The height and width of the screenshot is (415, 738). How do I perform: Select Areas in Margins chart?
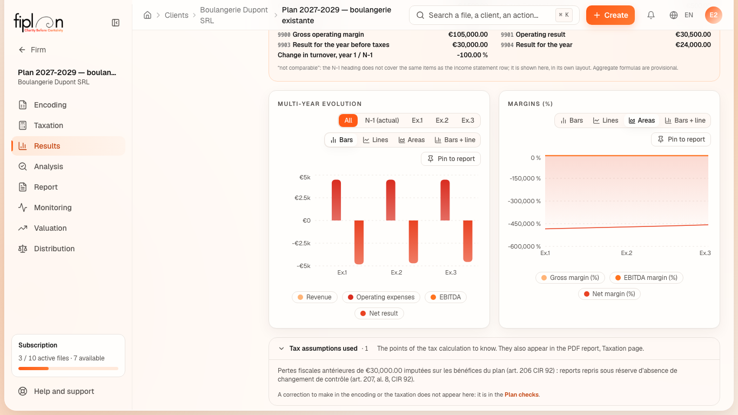point(642,121)
